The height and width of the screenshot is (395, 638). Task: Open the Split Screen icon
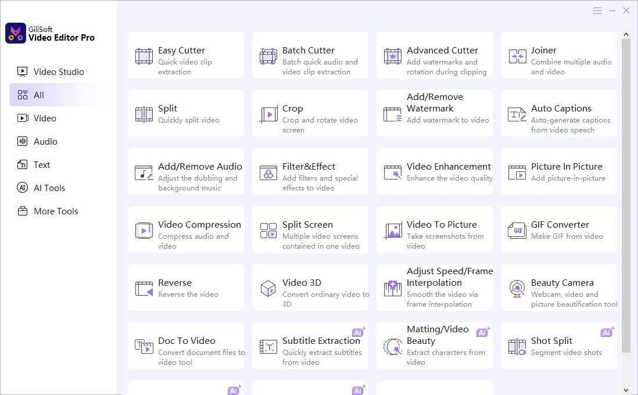(x=268, y=231)
